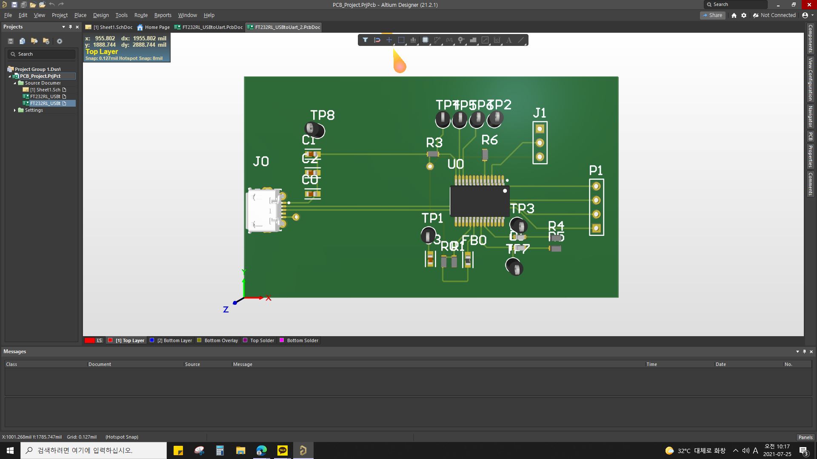
Task: Click the Bottom Solder magenta swatch
Action: (282, 340)
